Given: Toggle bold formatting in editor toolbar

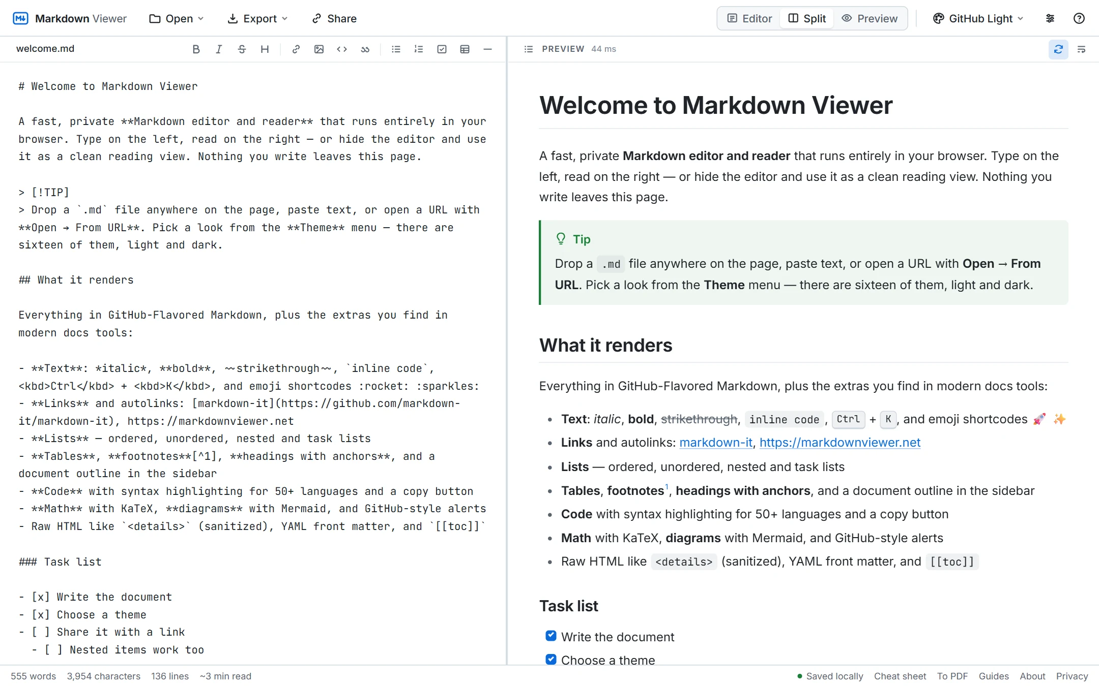Looking at the screenshot, I should (196, 49).
